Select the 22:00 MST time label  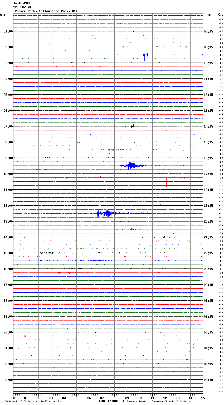(8, 364)
